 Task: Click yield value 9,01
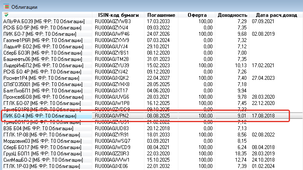click(242, 116)
